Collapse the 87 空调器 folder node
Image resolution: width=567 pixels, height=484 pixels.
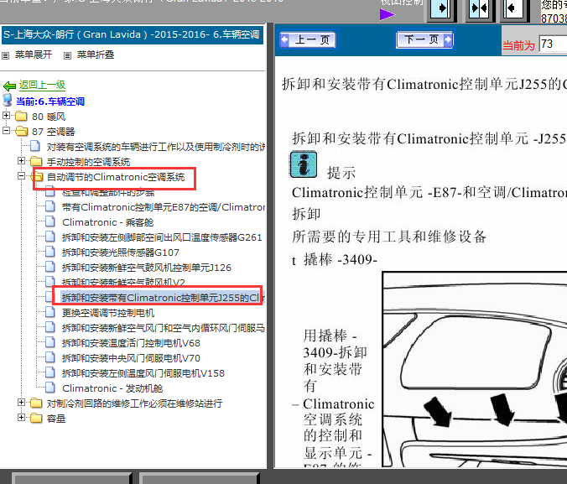click(6, 130)
